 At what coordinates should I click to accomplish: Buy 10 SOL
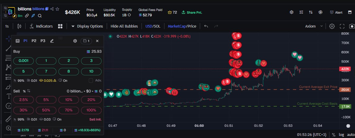click(x=91, y=71)
